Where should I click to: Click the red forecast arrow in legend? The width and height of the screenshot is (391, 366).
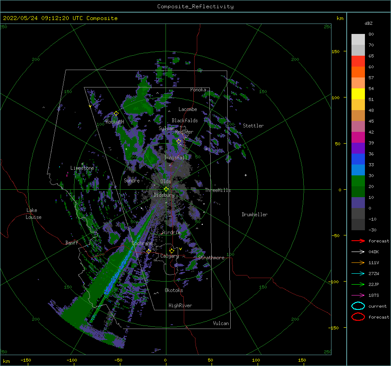[358, 241]
